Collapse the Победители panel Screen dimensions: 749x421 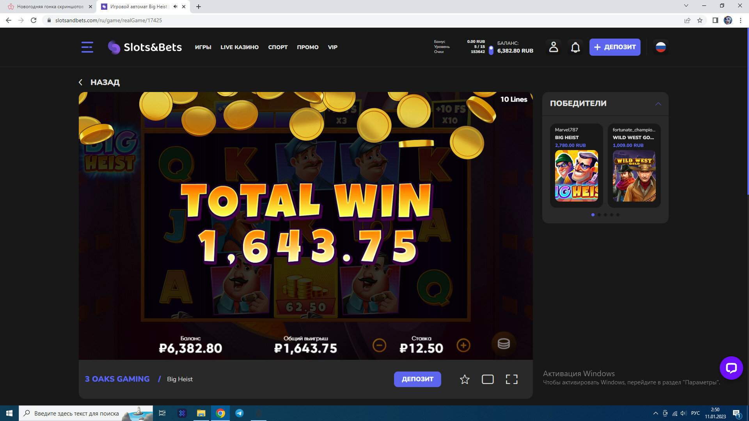(x=658, y=104)
